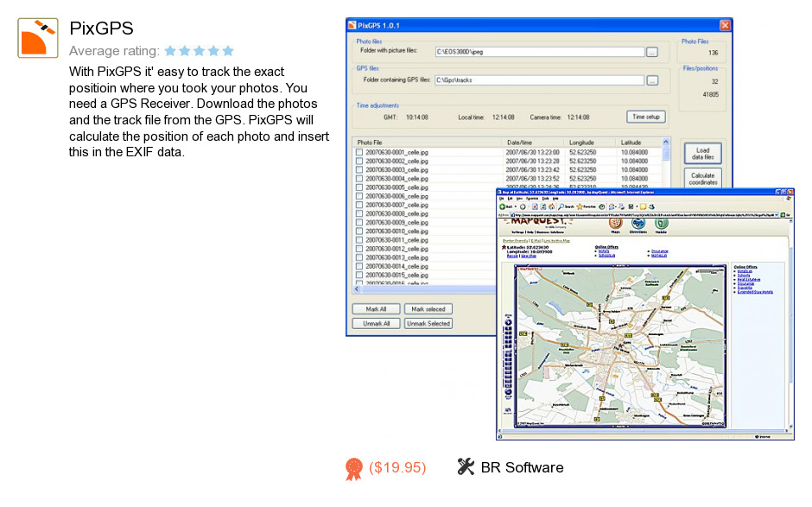Click the wrench tools icon beside BR Software
Screen dimensions: 812x507
466,466
